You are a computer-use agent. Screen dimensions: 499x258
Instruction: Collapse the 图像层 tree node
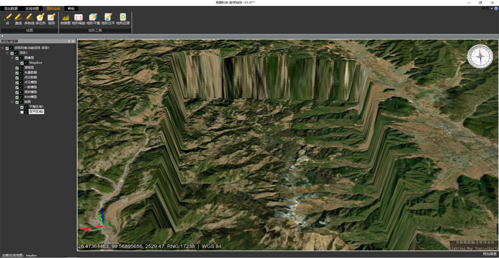pyautogui.click(x=12, y=58)
